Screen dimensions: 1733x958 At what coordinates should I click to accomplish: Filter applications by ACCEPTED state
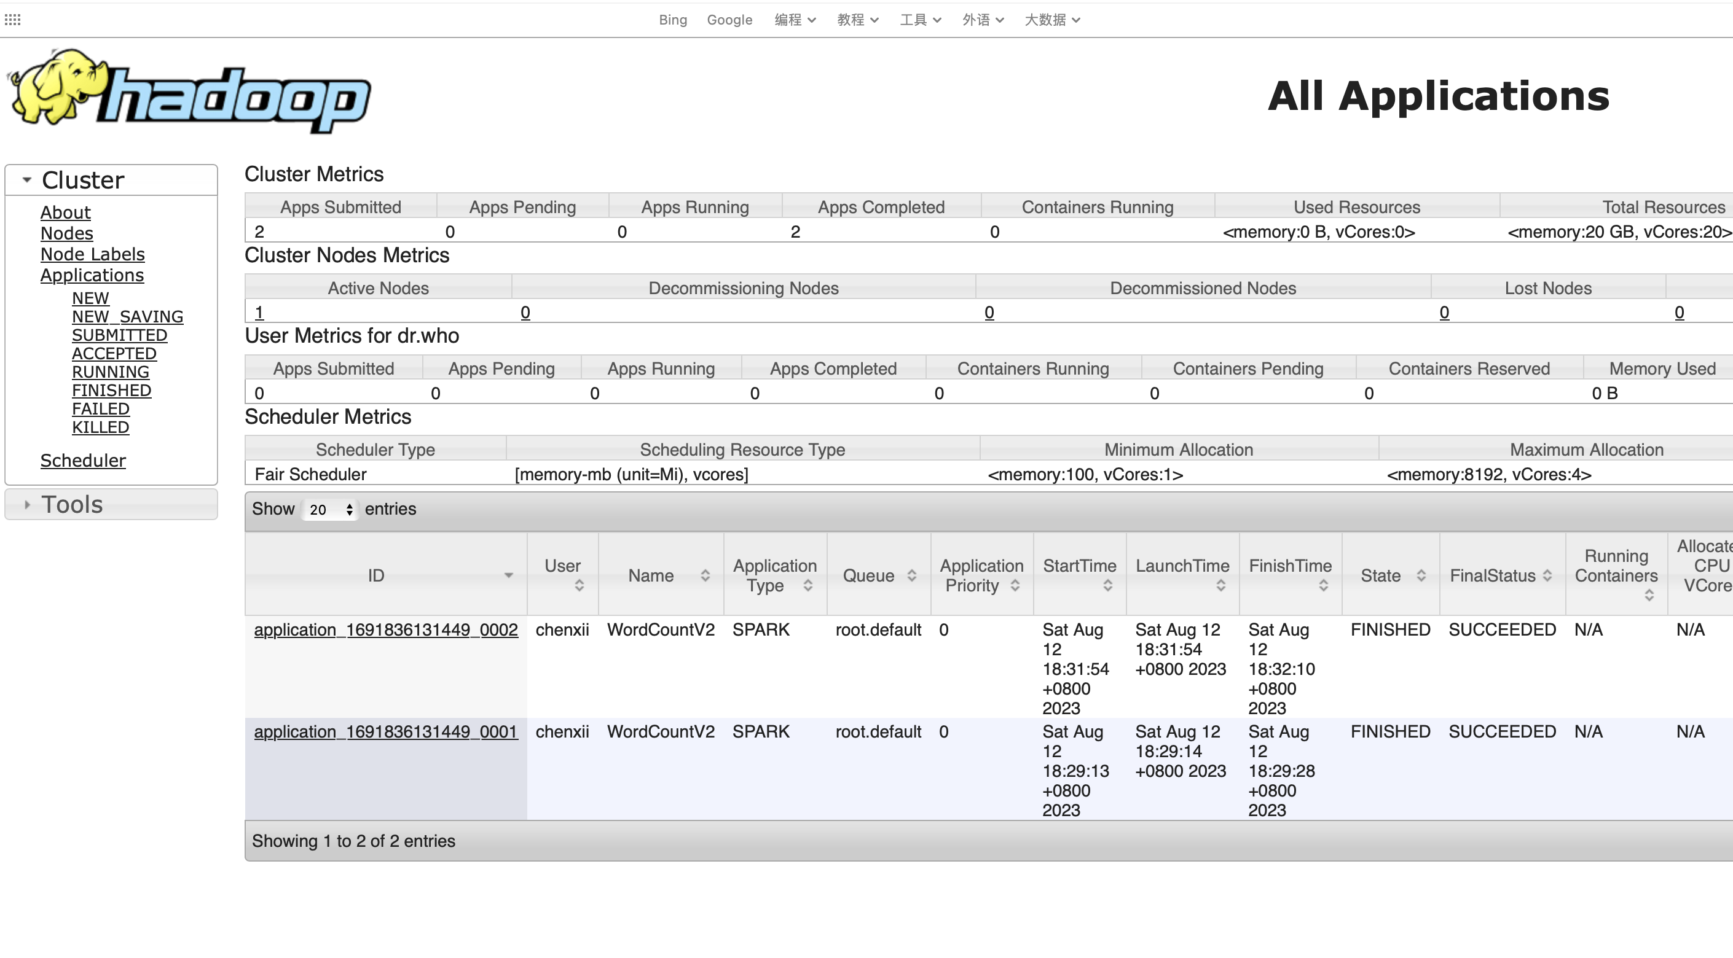pyautogui.click(x=114, y=354)
